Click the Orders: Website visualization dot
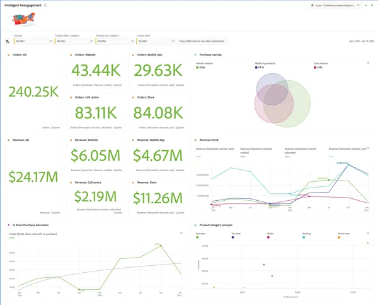This screenshot has width=378, height=305. coord(71,55)
